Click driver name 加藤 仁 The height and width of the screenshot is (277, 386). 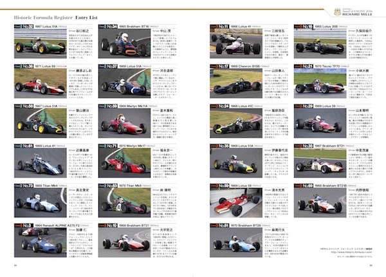click(81, 230)
